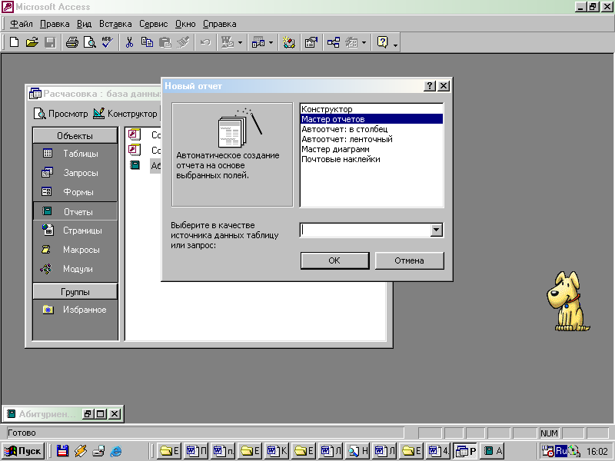Click Отмена to cancel the dialog
The height and width of the screenshot is (461, 615).
[409, 260]
